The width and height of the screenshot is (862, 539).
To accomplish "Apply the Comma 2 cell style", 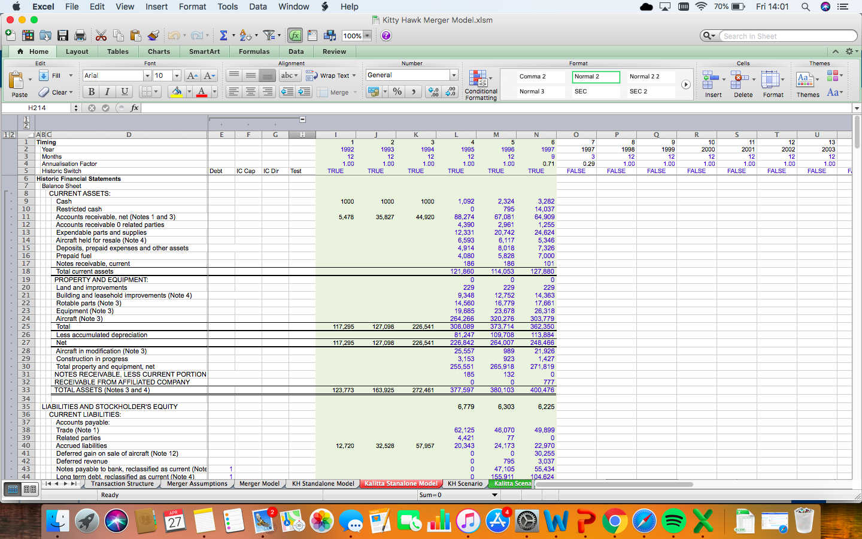I will coord(533,77).
